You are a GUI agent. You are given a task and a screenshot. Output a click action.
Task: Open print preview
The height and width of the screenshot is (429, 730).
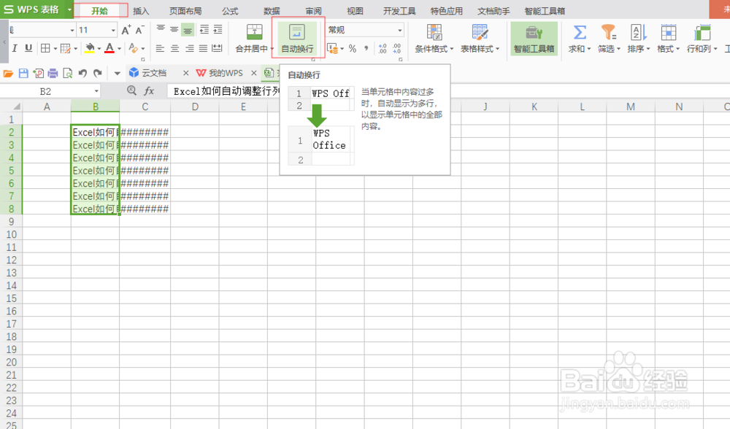pyautogui.click(x=67, y=73)
